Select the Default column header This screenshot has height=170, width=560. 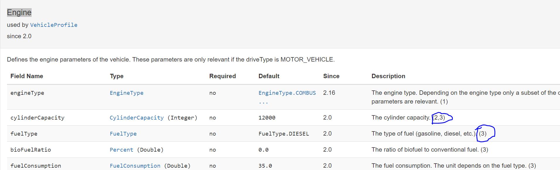coord(269,76)
